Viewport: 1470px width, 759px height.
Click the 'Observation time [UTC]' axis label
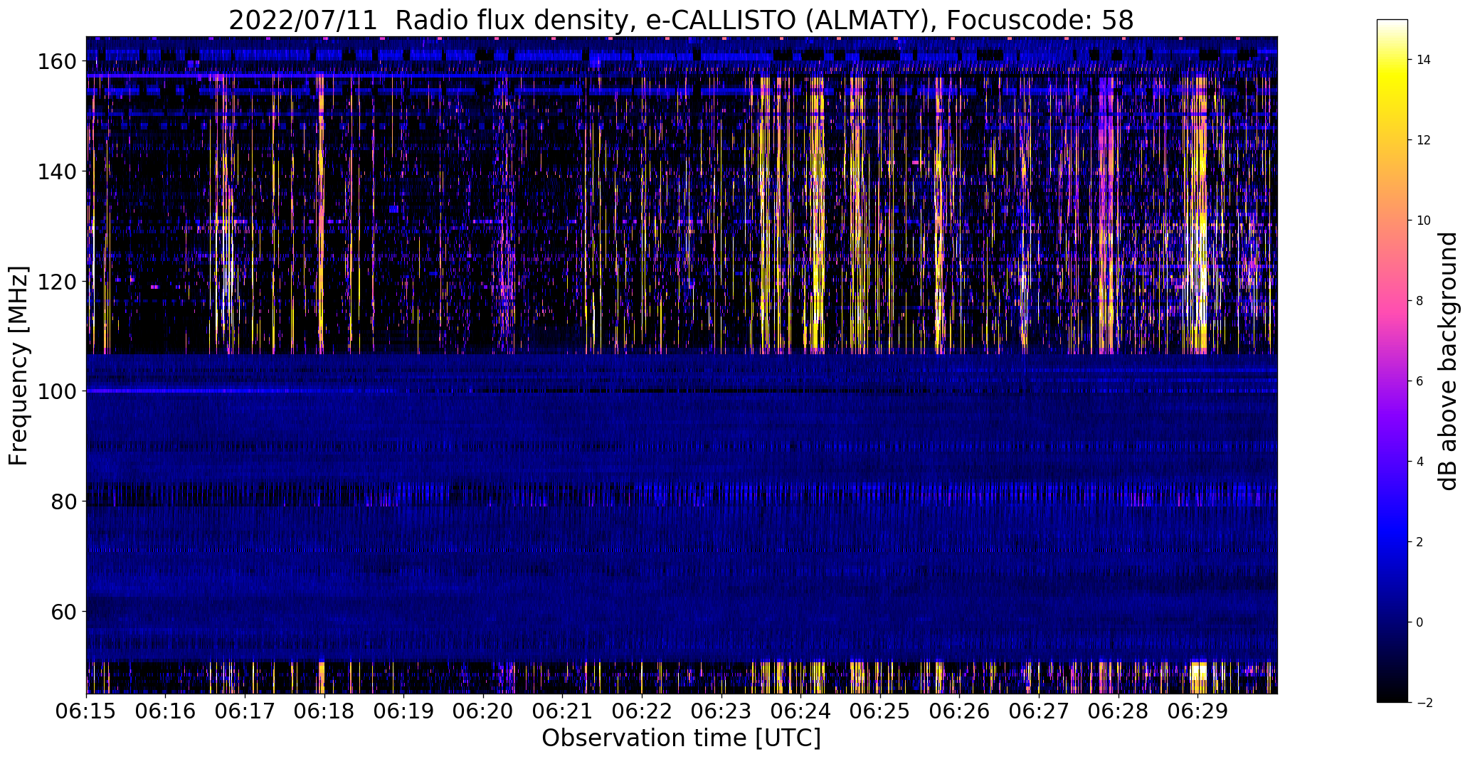681,738
